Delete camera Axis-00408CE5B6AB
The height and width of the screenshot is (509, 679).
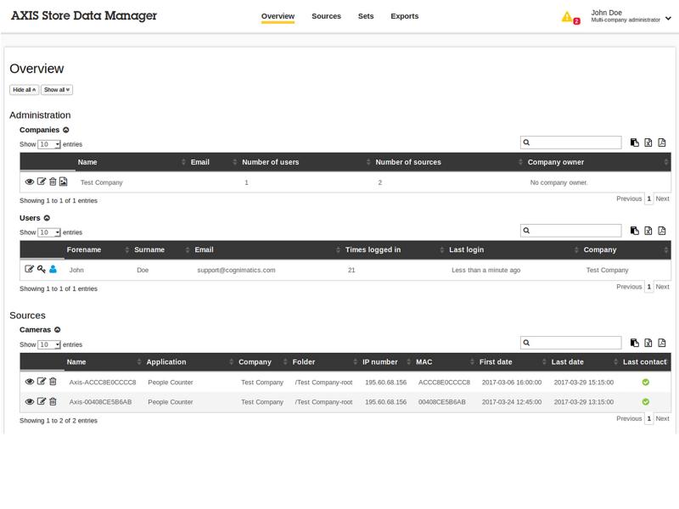pyautogui.click(x=53, y=401)
